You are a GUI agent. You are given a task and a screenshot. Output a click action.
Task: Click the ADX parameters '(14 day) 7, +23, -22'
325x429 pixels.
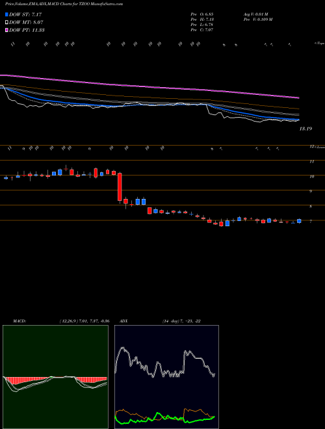coord(181,321)
